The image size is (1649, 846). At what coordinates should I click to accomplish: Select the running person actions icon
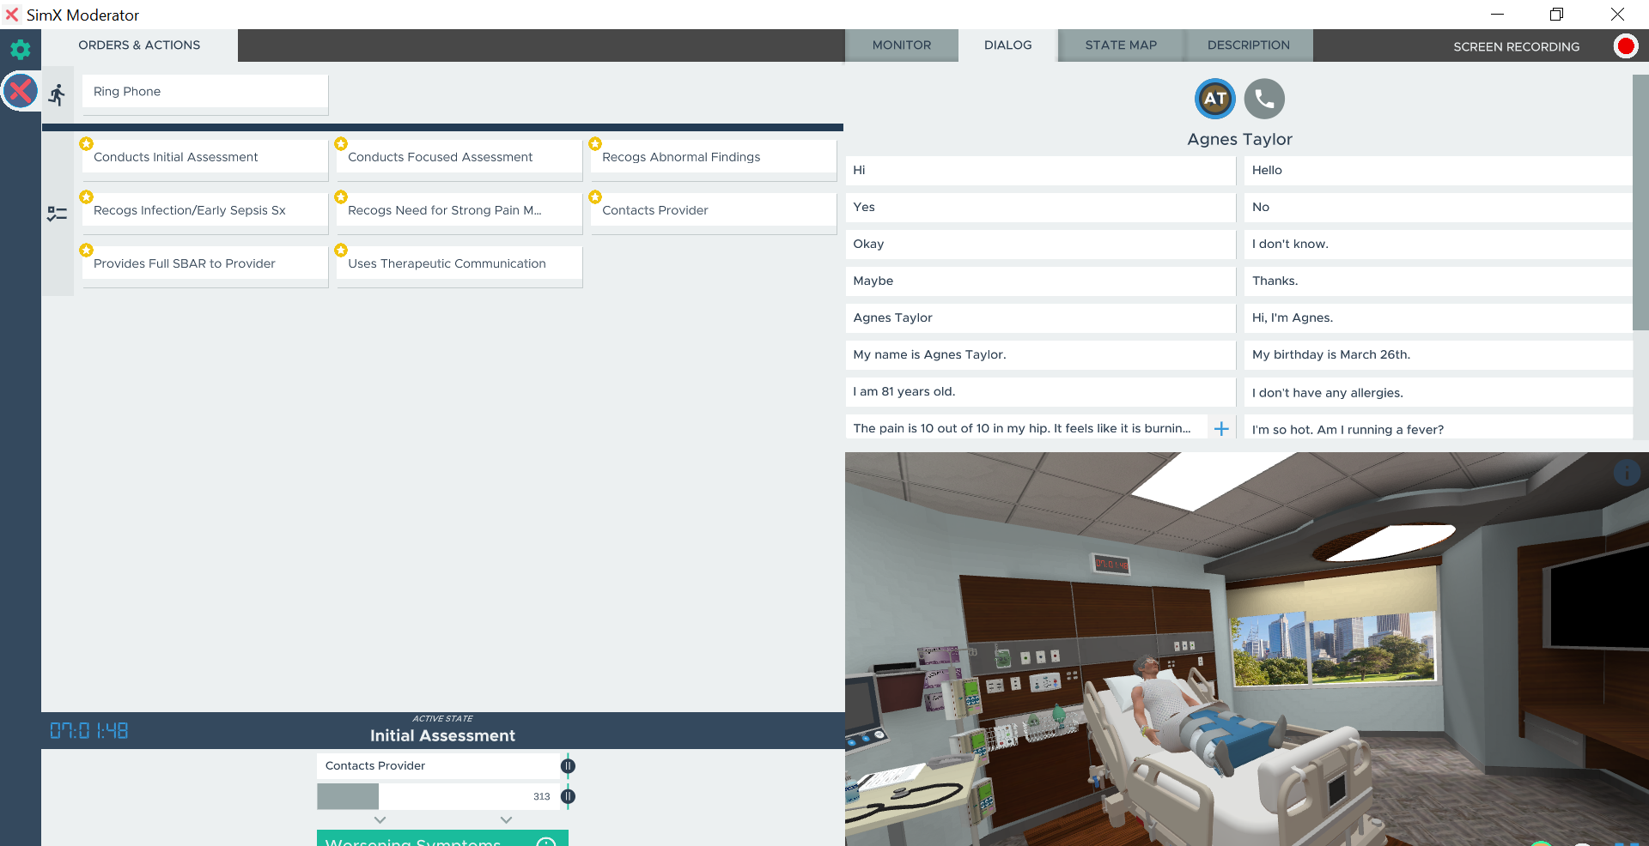click(x=58, y=94)
